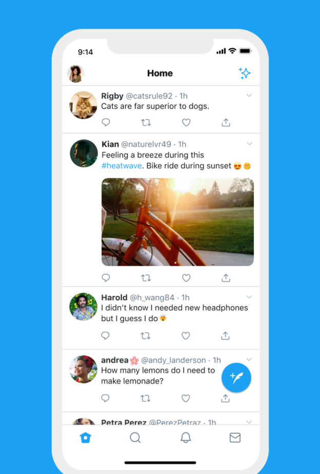Open the sunset bike photo
Viewport: 320px width, 474px height.
click(x=177, y=222)
